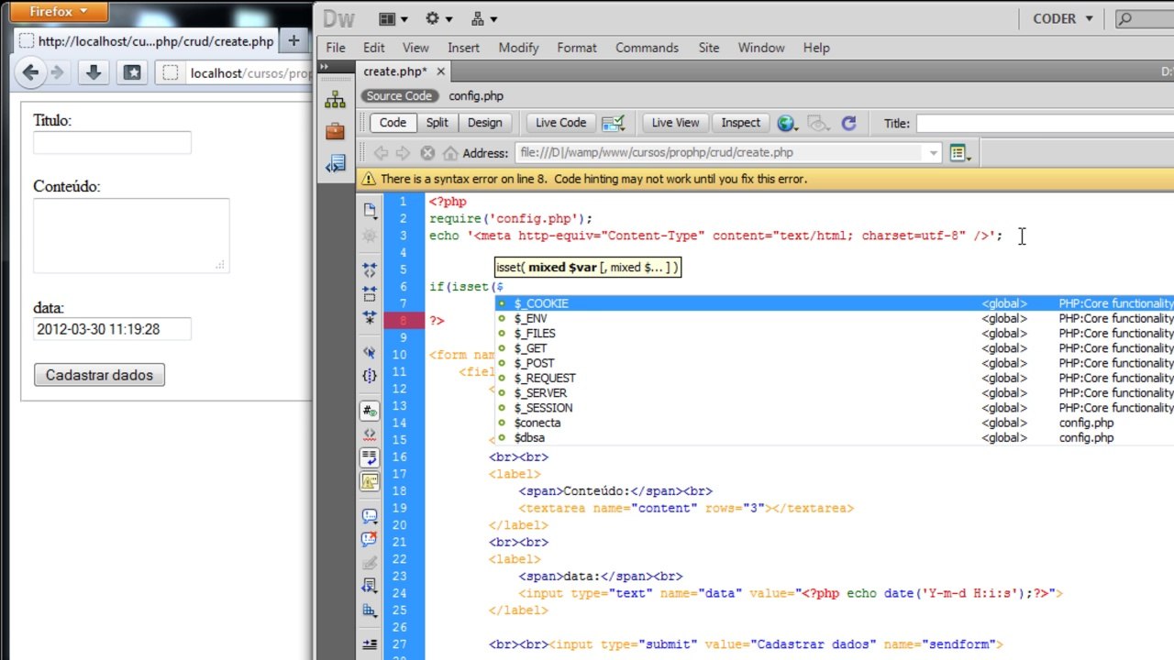This screenshot has height=660, width=1174.
Task: Switch to Code view
Action: 393,123
